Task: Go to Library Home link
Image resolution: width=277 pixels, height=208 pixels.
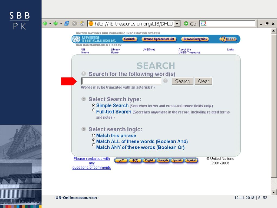Action: tap(115, 51)
